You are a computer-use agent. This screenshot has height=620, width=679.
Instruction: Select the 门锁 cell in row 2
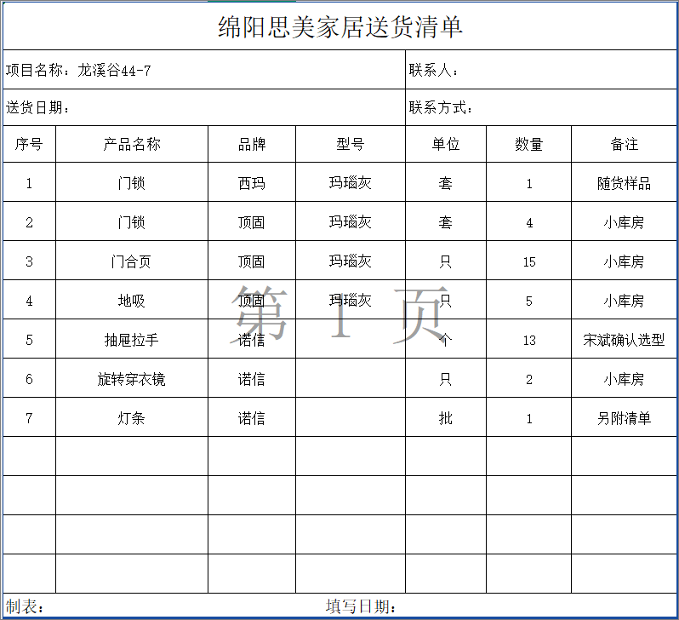[x=132, y=221]
